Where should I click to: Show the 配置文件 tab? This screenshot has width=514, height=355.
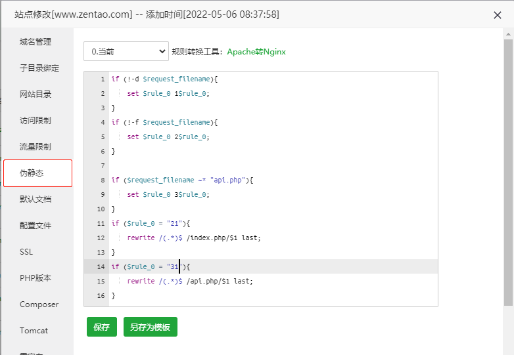tap(35, 226)
